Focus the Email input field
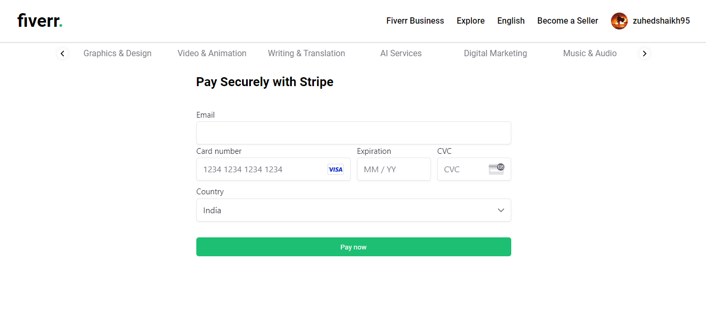Screen dimensions: 706x334 pyautogui.click(x=354, y=133)
